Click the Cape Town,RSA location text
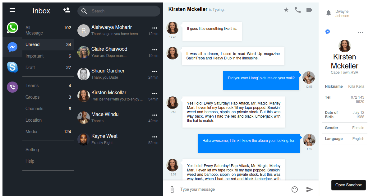The image size is (373, 196). (x=344, y=72)
